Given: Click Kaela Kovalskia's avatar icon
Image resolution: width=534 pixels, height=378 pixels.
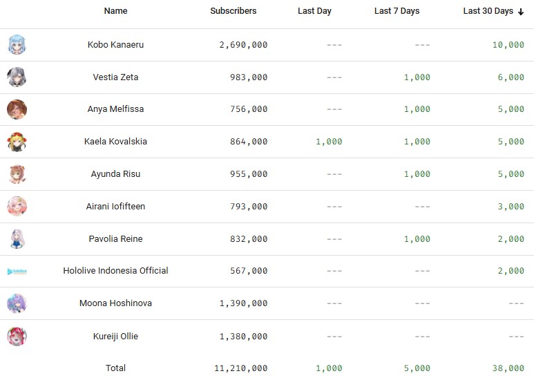Looking at the screenshot, I should (17, 142).
